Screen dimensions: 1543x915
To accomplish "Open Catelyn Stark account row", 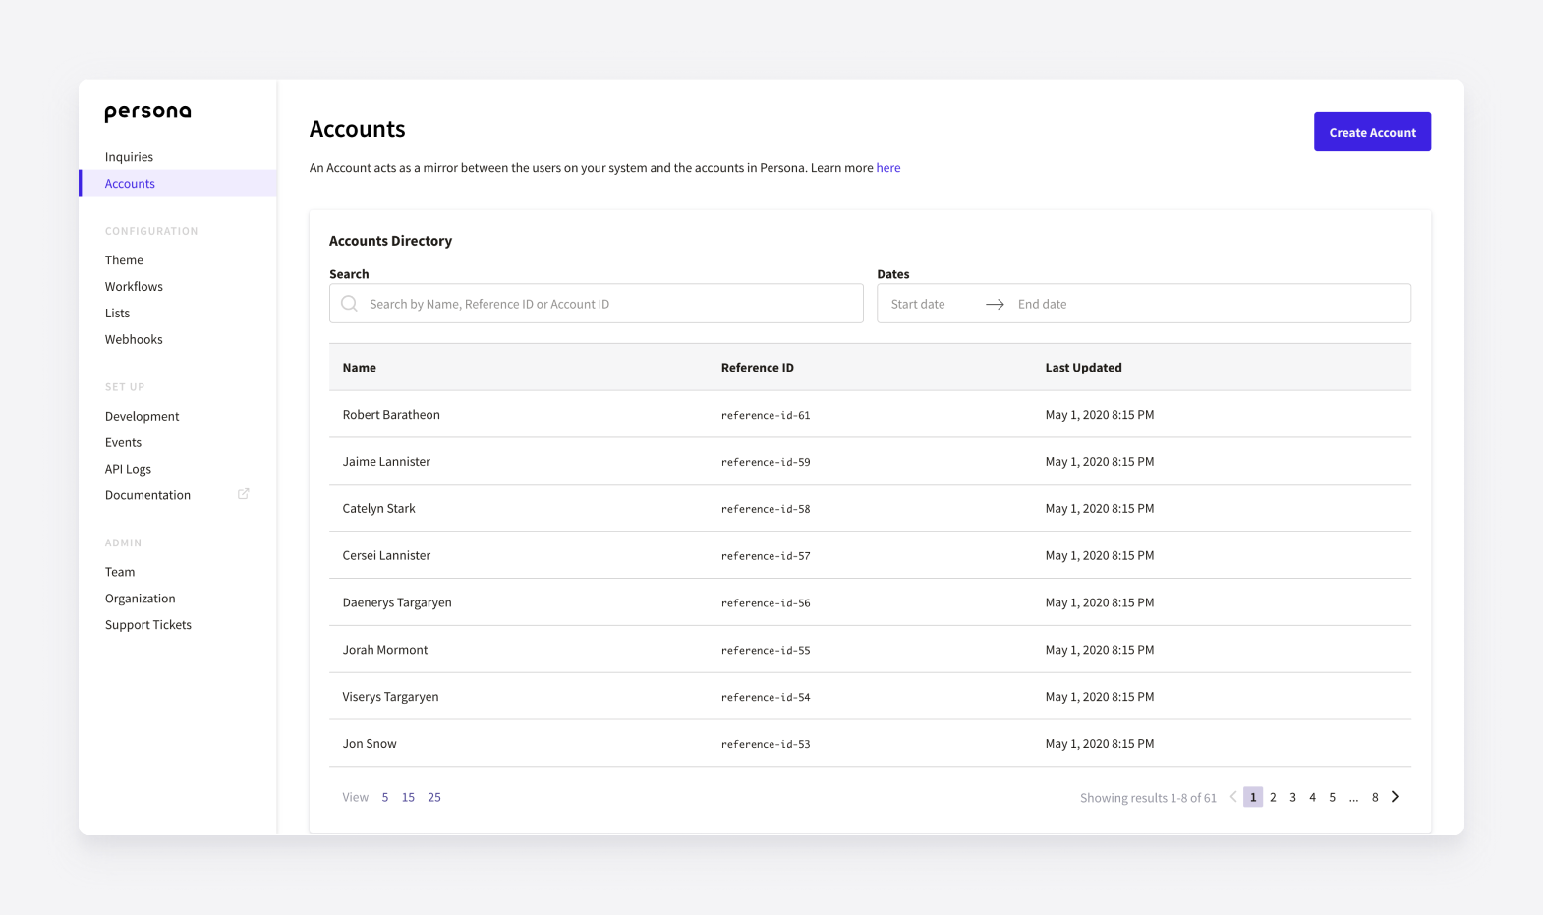I will tap(870, 509).
